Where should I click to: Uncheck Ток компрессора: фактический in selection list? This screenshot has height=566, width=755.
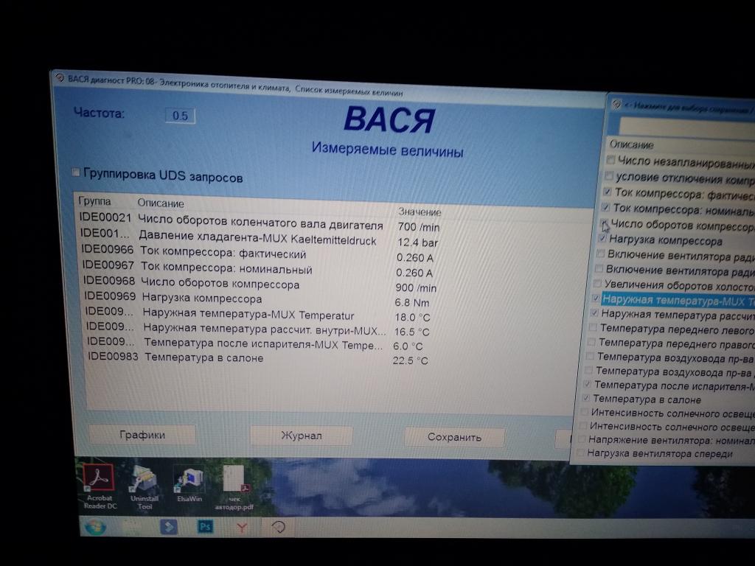coord(608,192)
